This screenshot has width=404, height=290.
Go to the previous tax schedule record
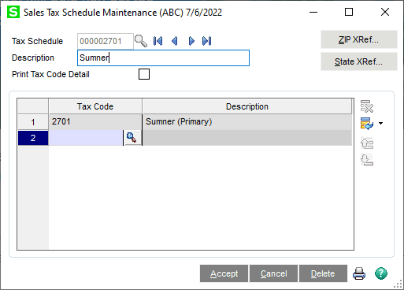coord(175,41)
